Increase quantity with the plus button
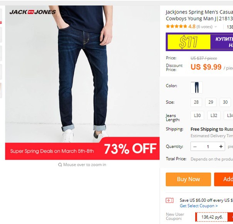This screenshot has height=224, width=233. 221,147
